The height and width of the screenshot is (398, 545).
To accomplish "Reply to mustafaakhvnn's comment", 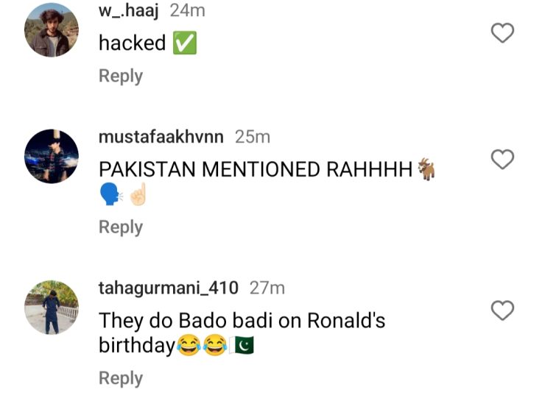I will pos(121,227).
